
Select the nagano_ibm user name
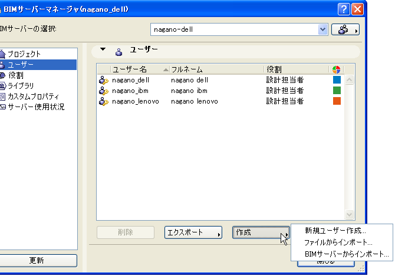pos(130,91)
